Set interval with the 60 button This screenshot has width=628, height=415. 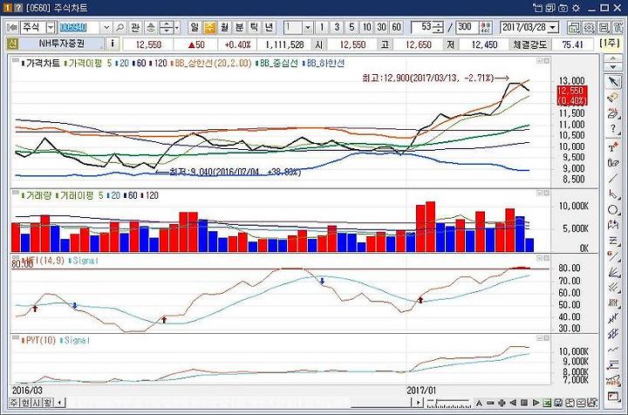tap(397, 27)
